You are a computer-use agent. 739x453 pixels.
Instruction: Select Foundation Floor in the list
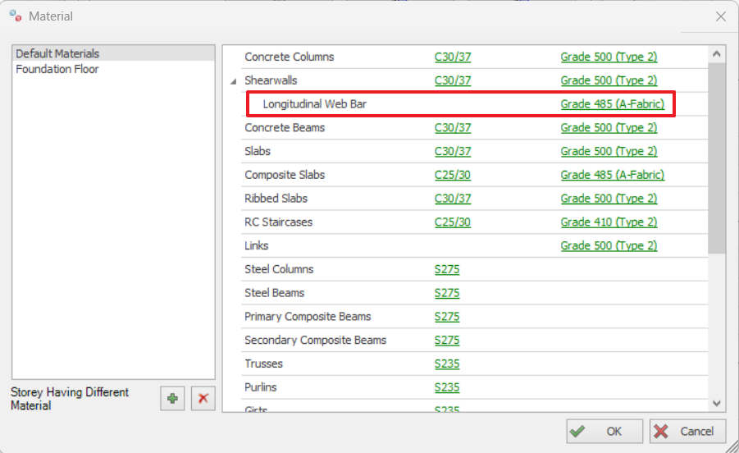pyautogui.click(x=57, y=69)
